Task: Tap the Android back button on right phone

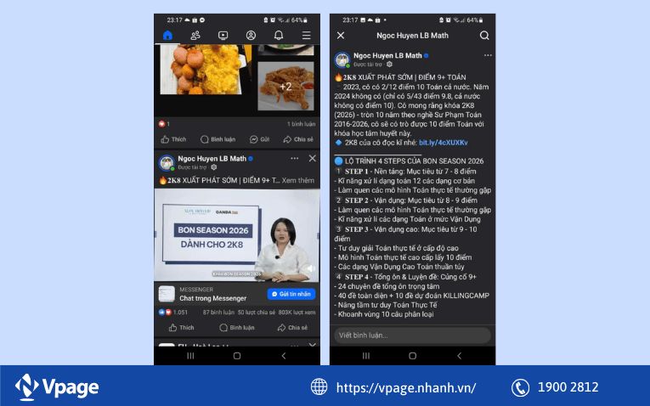Action: click(x=460, y=356)
